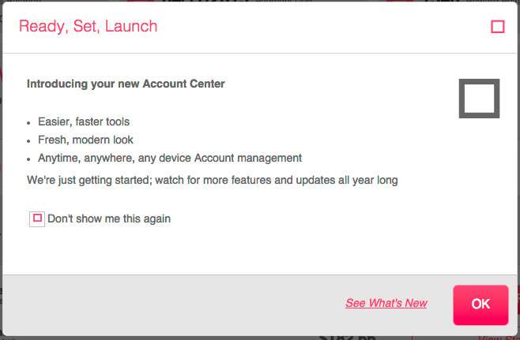Image resolution: width=520 pixels, height=340 pixels.
Task: Close the Ready, Set, Launch dialog
Action: (x=497, y=27)
